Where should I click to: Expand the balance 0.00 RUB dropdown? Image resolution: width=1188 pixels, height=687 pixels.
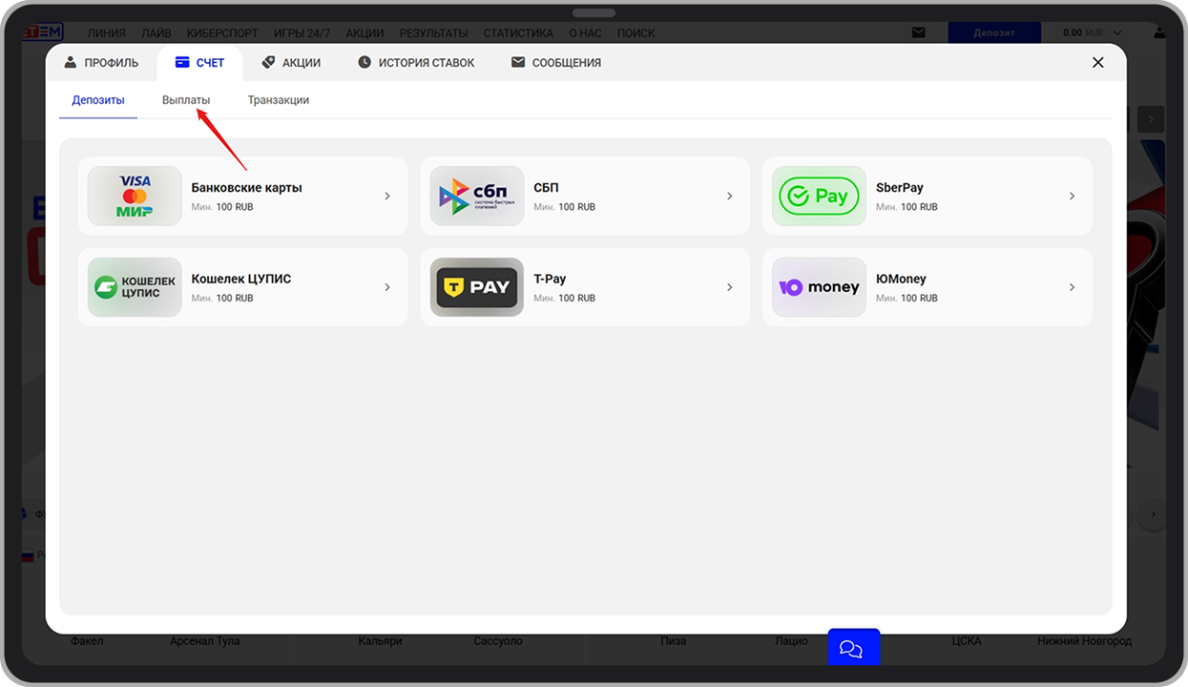click(1115, 32)
